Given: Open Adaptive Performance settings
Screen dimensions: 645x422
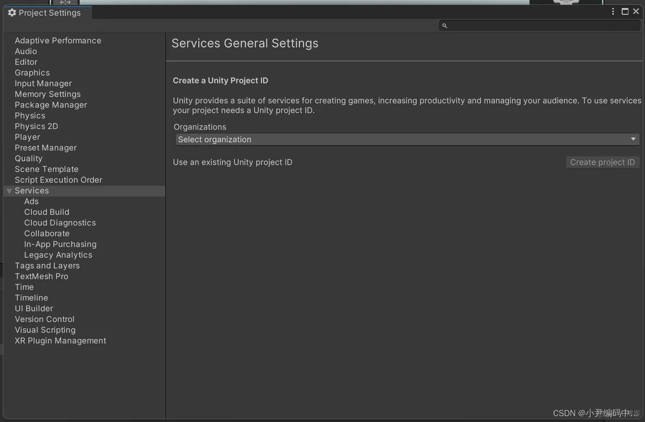Looking at the screenshot, I should pyautogui.click(x=58, y=41).
